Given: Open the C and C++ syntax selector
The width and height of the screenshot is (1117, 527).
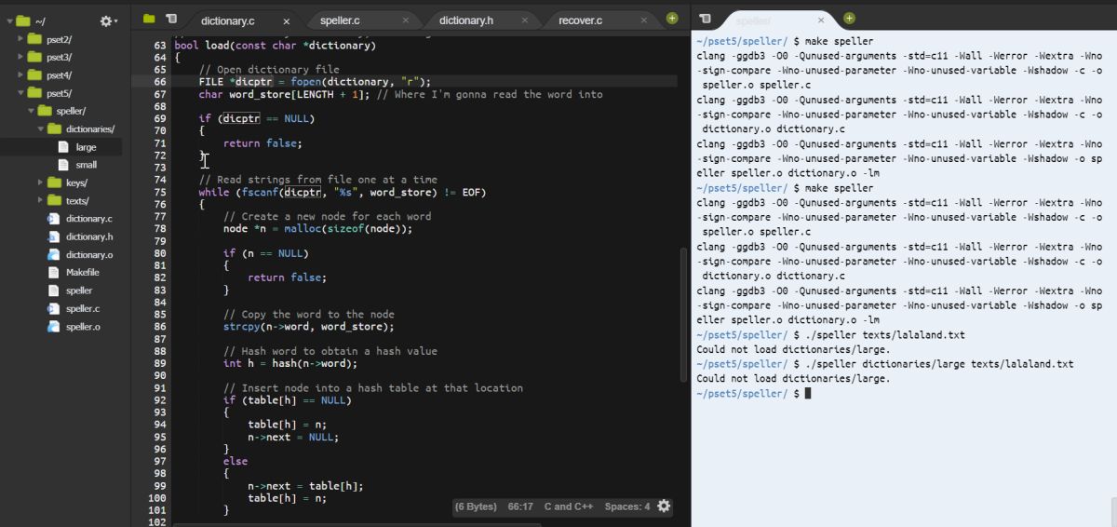Looking at the screenshot, I should click(568, 507).
